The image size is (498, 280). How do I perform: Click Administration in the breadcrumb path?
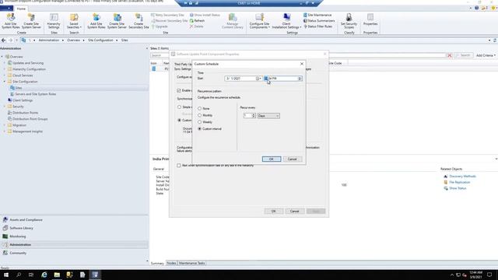49,40
